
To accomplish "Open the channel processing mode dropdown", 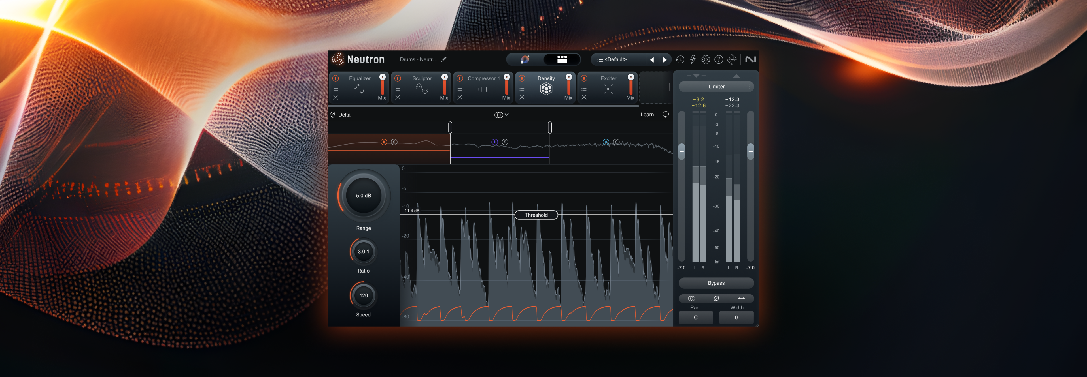I will (501, 115).
